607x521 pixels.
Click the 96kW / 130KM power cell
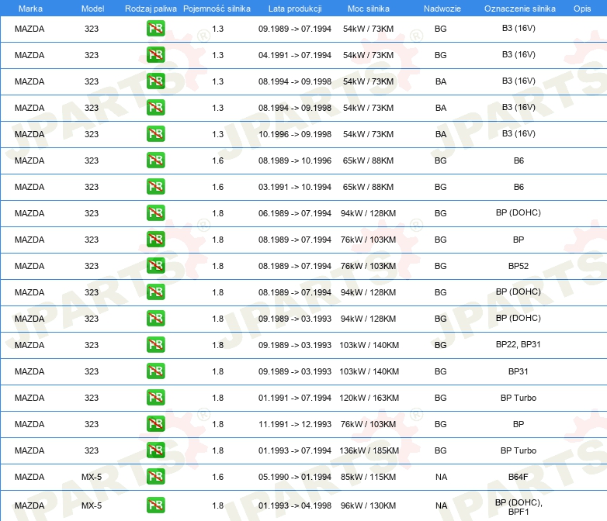coord(368,505)
